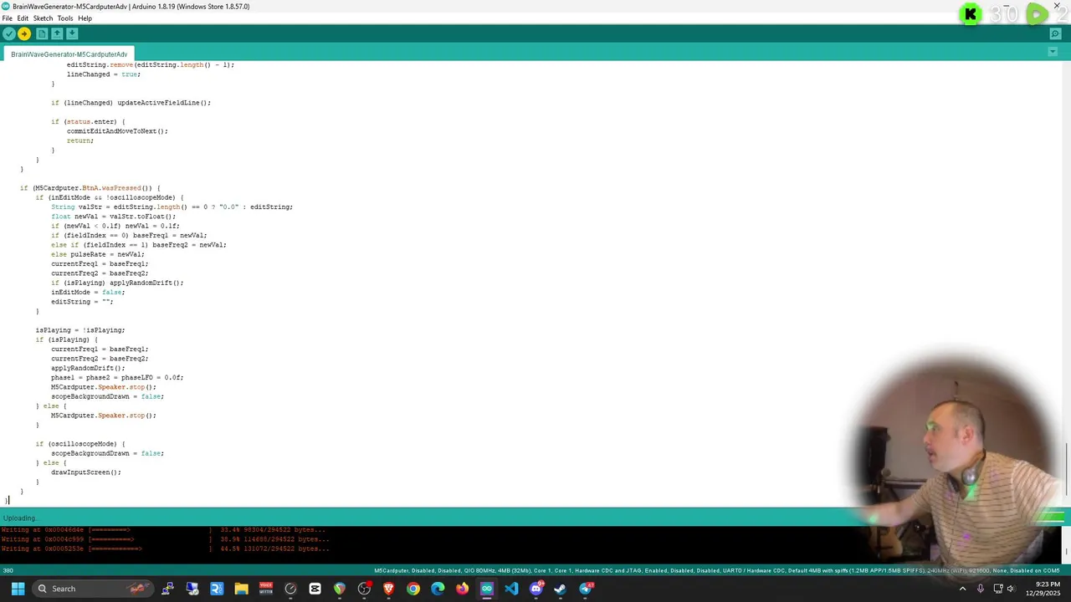This screenshot has height=602, width=1071.
Task: Click the 'drawInputScreen();' code line
Action: pyautogui.click(x=85, y=472)
